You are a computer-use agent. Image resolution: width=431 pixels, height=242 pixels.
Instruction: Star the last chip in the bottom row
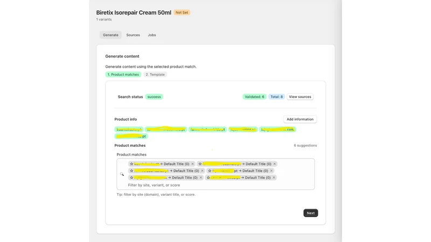[x=208, y=177]
